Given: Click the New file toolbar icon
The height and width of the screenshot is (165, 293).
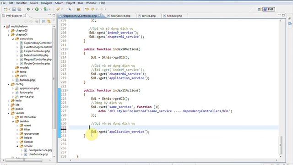Looking at the screenshot, I should 5,9.
